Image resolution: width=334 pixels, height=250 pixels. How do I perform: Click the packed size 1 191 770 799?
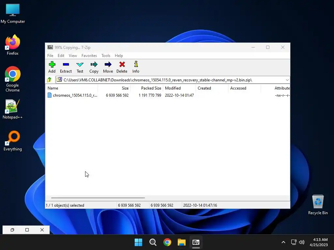point(150,95)
